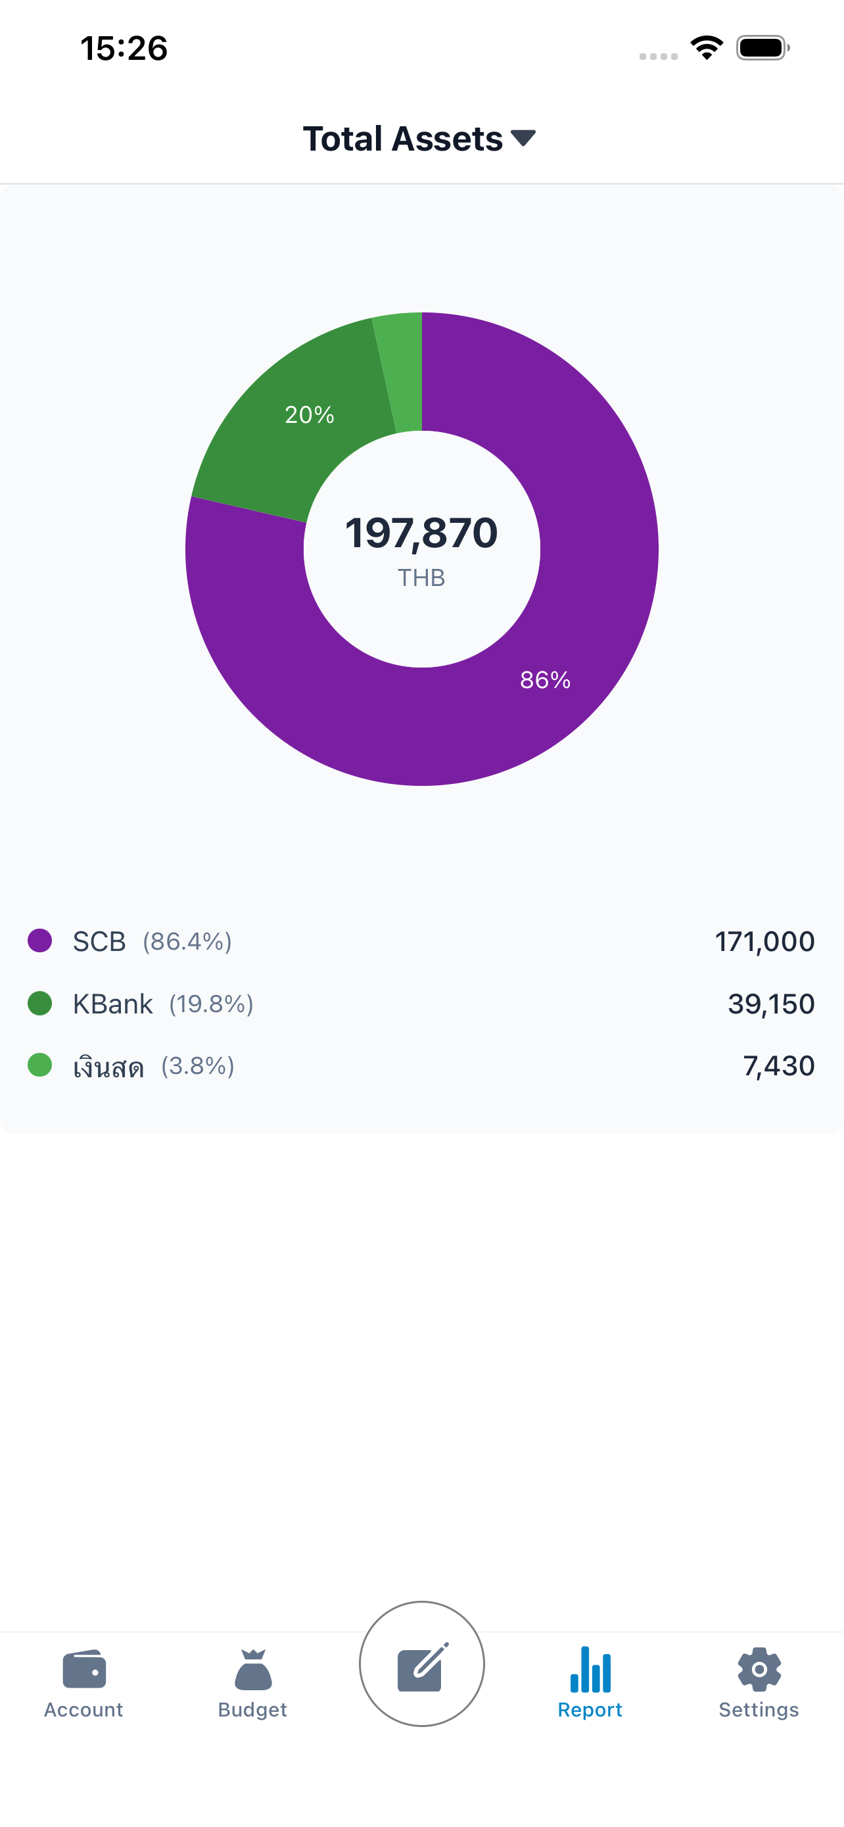This screenshot has width=844, height=1827.
Task: Open the Settings gear icon
Action: [759, 1669]
